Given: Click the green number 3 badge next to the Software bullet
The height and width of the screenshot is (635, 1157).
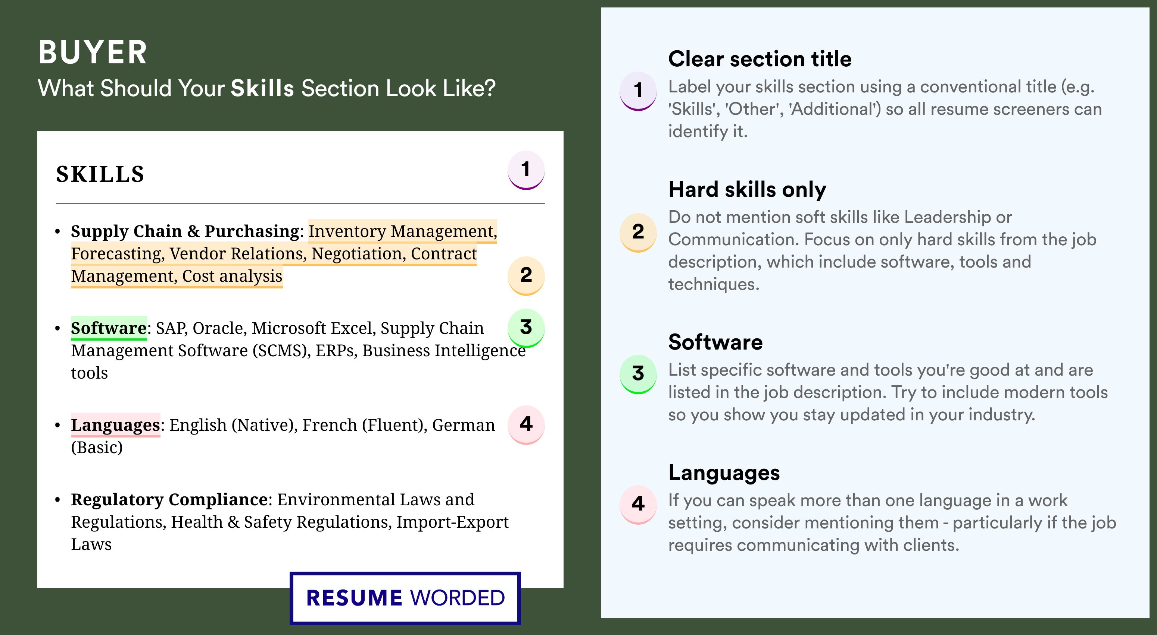Looking at the screenshot, I should pyautogui.click(x=526, y=327).
